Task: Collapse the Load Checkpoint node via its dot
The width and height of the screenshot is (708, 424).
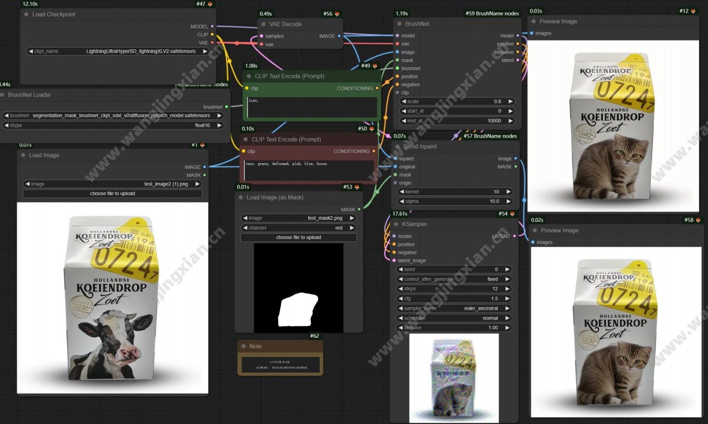Action: [26, 15]
